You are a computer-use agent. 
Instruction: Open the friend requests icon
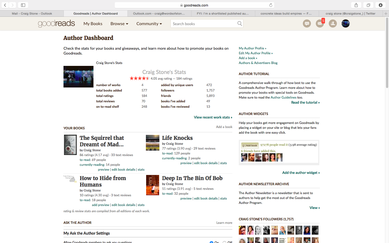pos(333,23)
